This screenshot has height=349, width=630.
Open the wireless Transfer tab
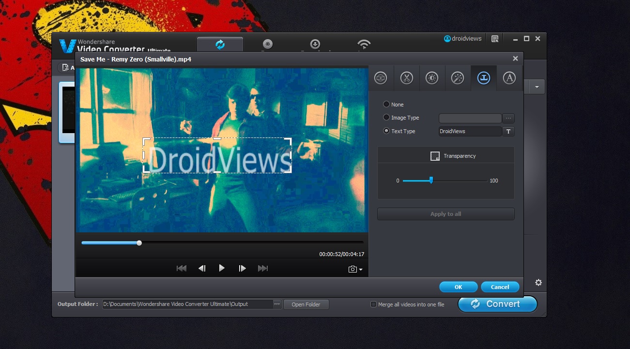point(364,45)
